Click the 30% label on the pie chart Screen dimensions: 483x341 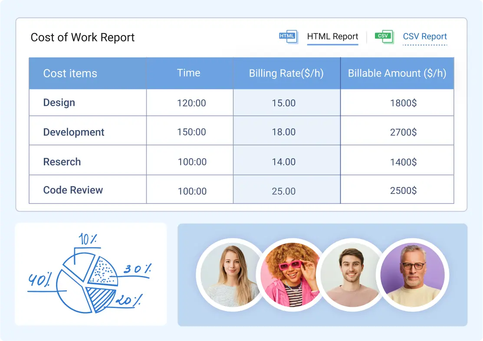click(x=138, y=269)
